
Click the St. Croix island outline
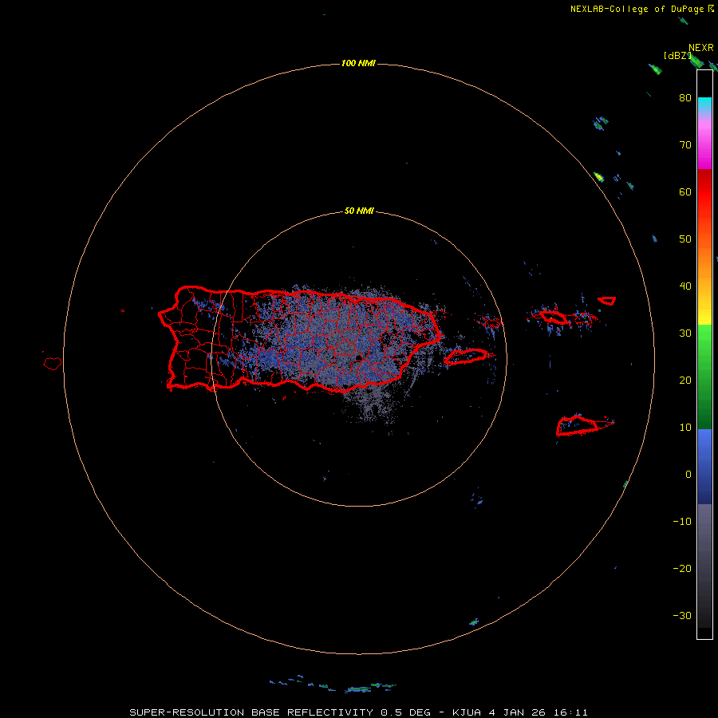click(578, 425)
